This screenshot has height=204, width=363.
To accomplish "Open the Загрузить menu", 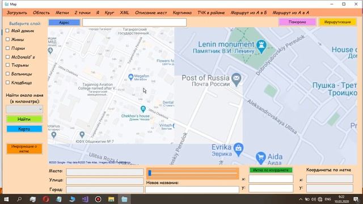I will pyautogui.click(x=16, y=12).
